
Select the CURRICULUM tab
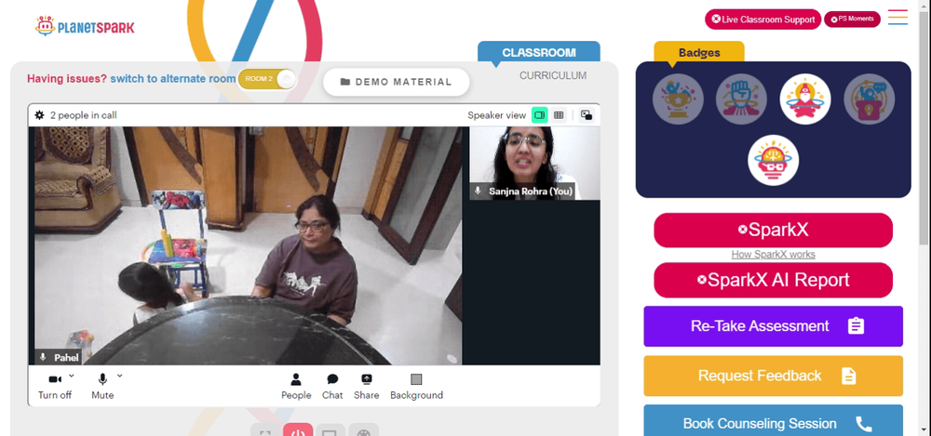tap(553, 76)
